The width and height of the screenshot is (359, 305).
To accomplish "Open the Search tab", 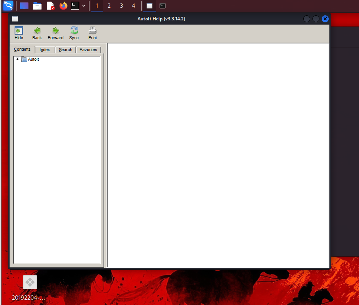I will coord(65,50).
